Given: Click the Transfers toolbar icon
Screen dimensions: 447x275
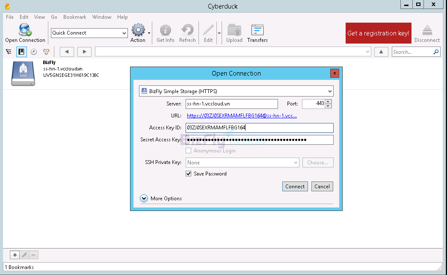Looking at the screenshot, I should (x=257, y=30).
